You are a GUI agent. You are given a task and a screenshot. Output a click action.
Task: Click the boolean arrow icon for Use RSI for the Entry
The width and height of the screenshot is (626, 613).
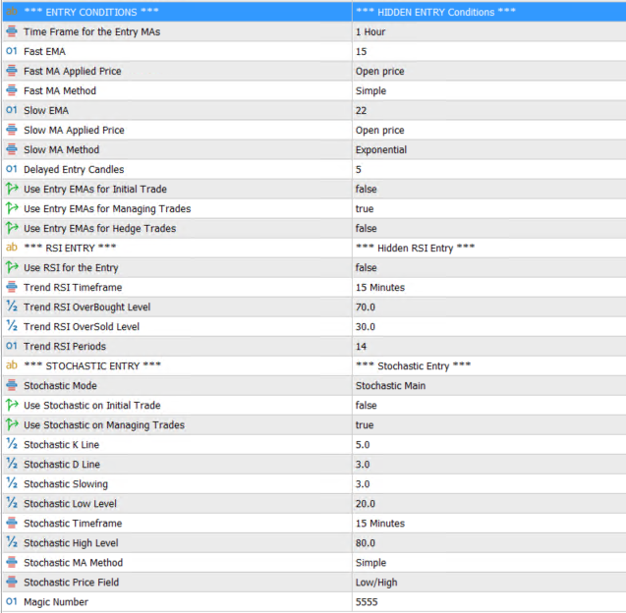[x=12, y=267]
